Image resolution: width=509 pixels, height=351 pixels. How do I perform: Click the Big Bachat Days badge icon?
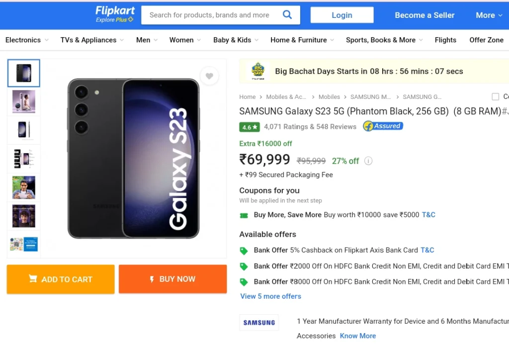point(258,71)
